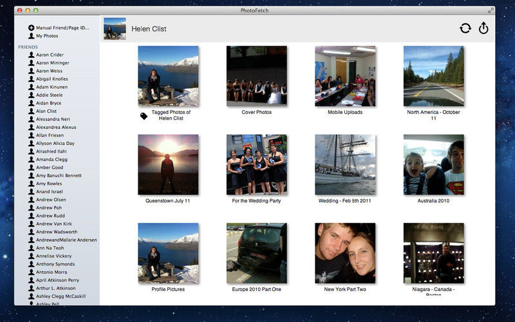
Task: Open the Europe 2010 Part One album
Action: (x=256, y=253)
